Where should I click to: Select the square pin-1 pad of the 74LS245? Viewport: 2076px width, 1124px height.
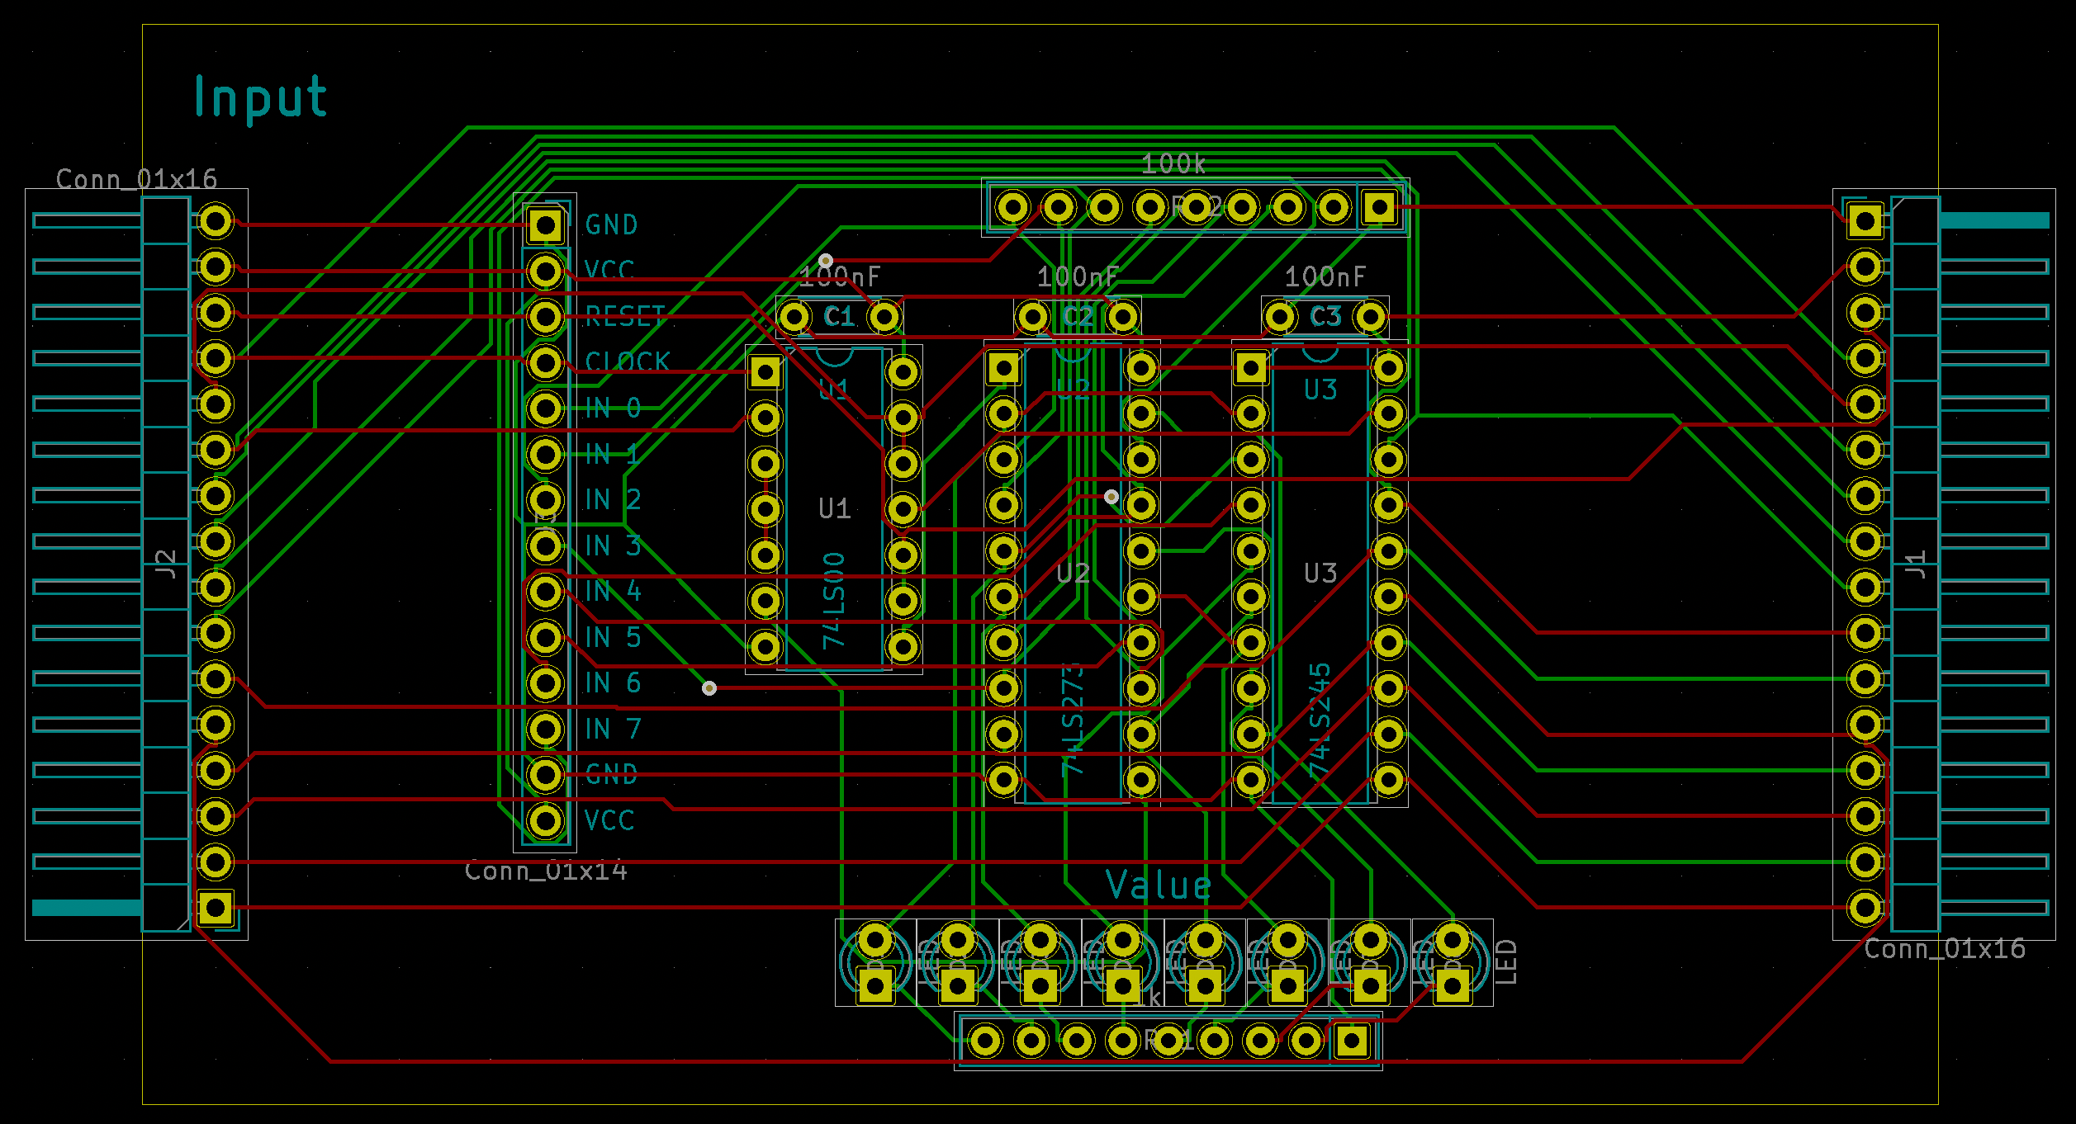point(1251,367)
